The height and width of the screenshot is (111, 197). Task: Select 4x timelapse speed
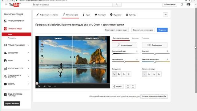click(x=154, y=74)
